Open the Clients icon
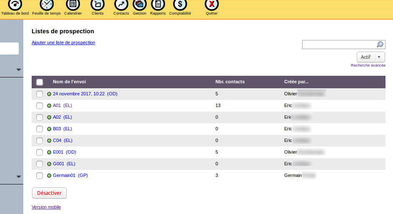Viewport: 393px width, 214px height. (98, 5)
